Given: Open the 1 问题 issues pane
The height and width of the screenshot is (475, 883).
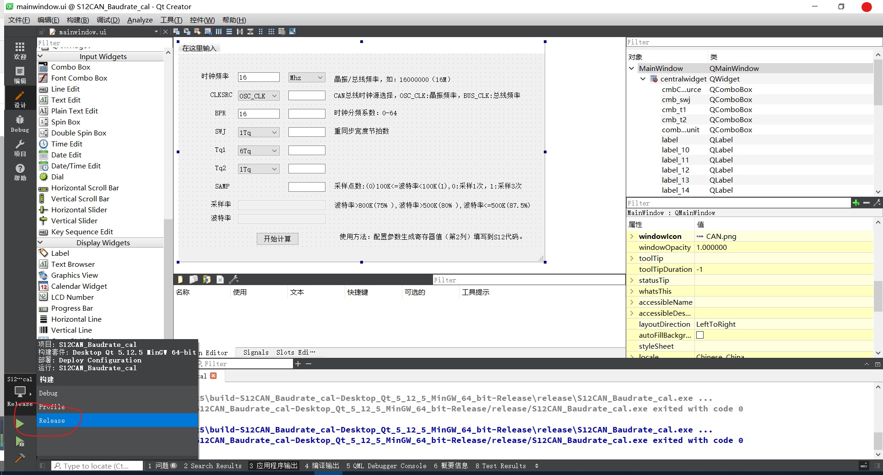Looking at the screenshot, I should [163, 465].
